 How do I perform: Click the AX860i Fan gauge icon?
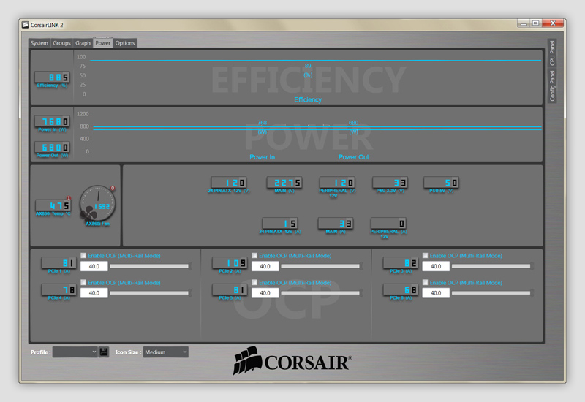pyautogui.click(x=97, y=203)
